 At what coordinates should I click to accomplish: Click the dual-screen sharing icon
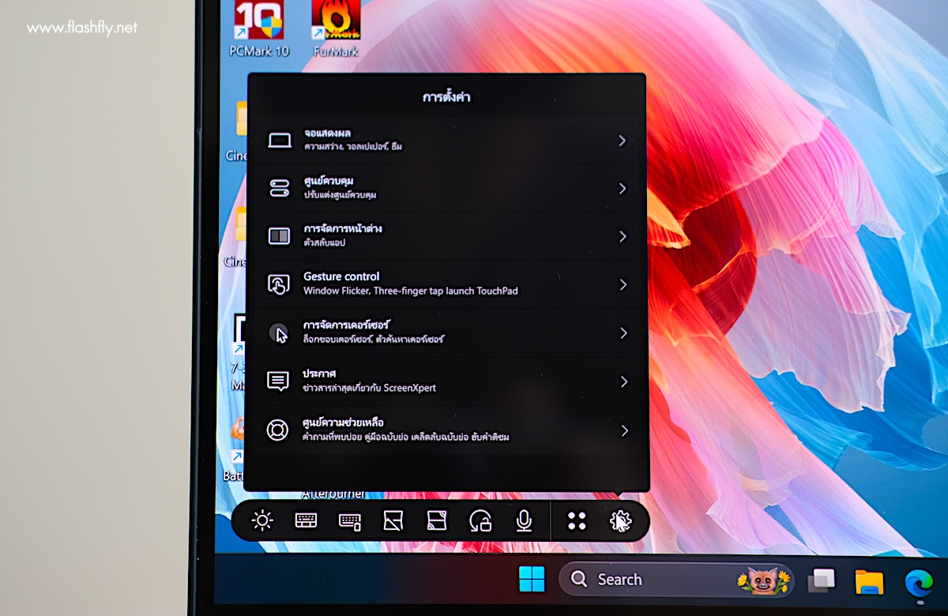437,520
